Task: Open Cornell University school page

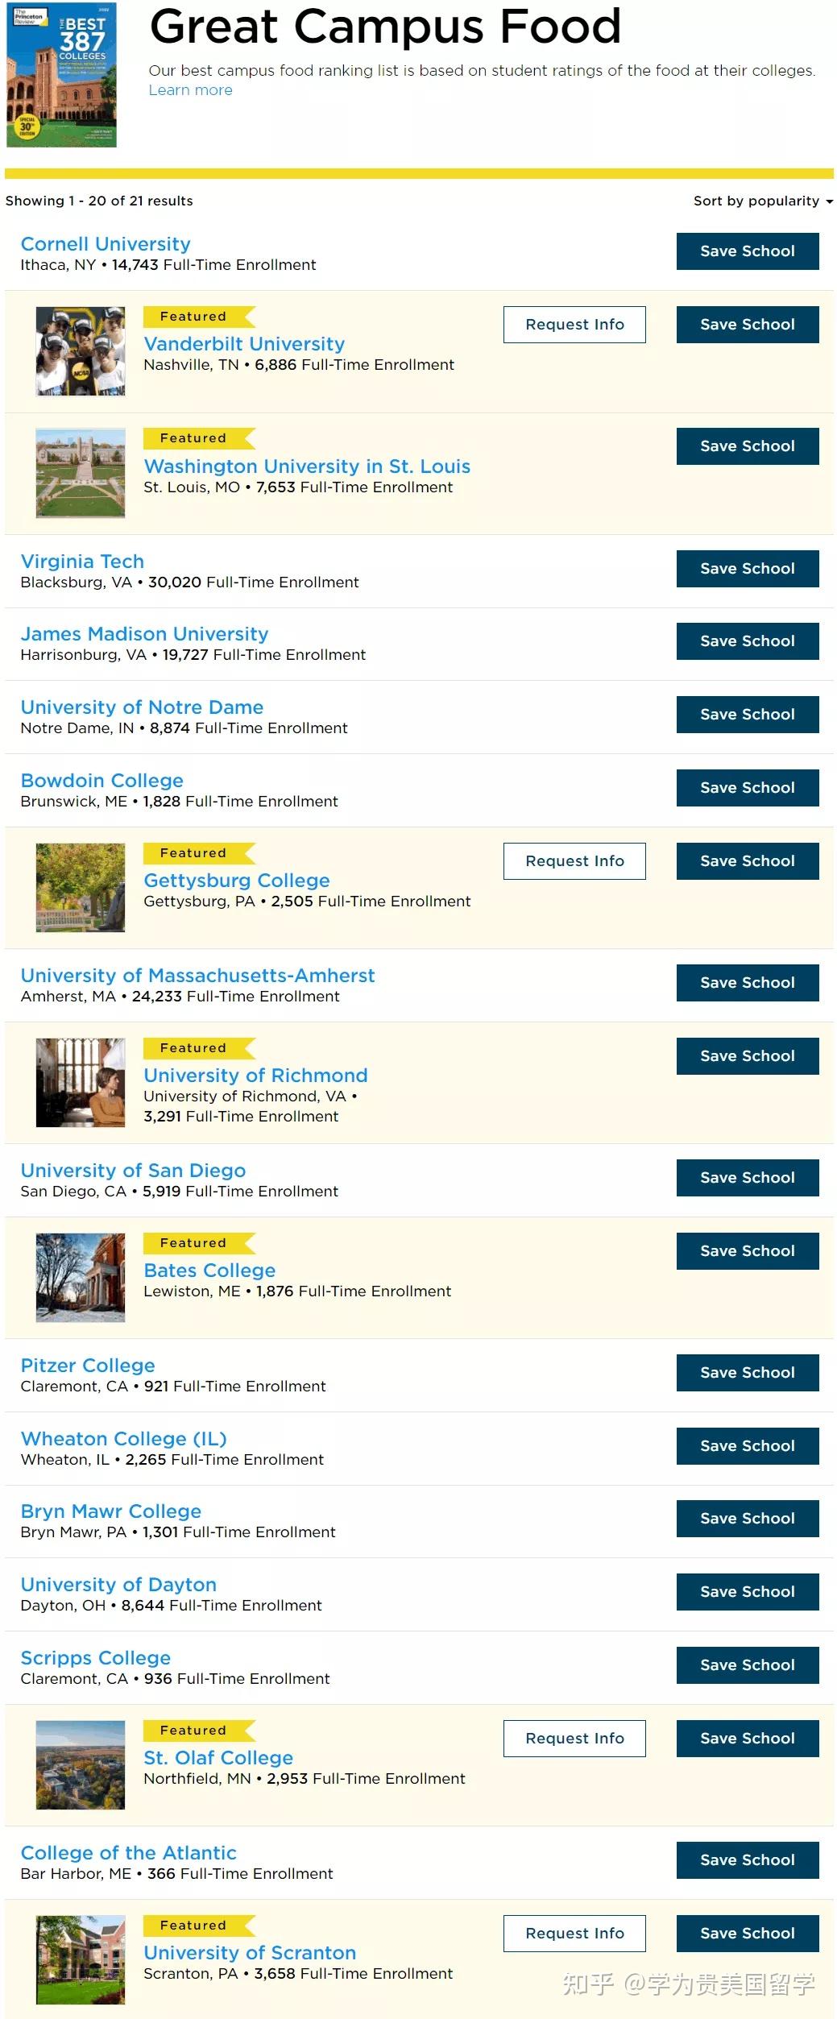Action: click(106, 244)
